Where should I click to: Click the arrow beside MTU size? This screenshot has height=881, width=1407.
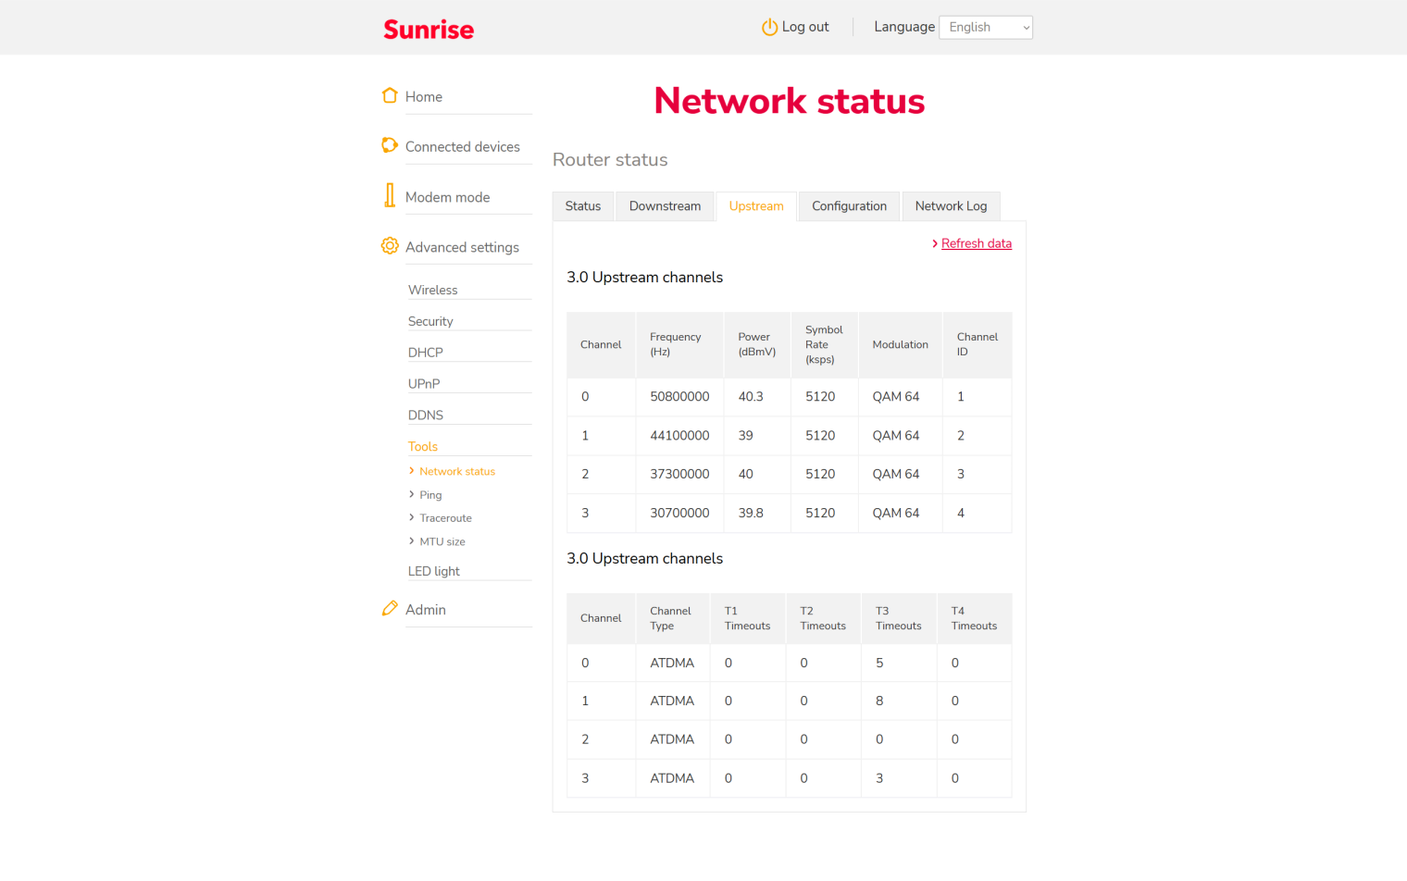tap(412, 540)
